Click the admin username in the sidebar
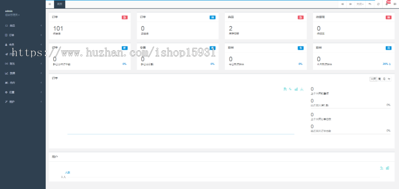Image resolution: width=399 pixels, height=189 pixels. click(9, 11)
